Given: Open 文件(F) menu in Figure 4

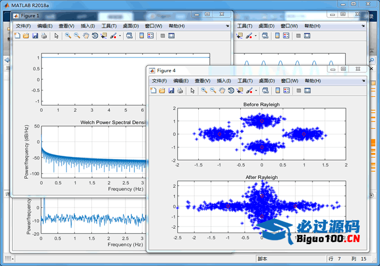Looking at the screenshot, I should tap(159, 81).
